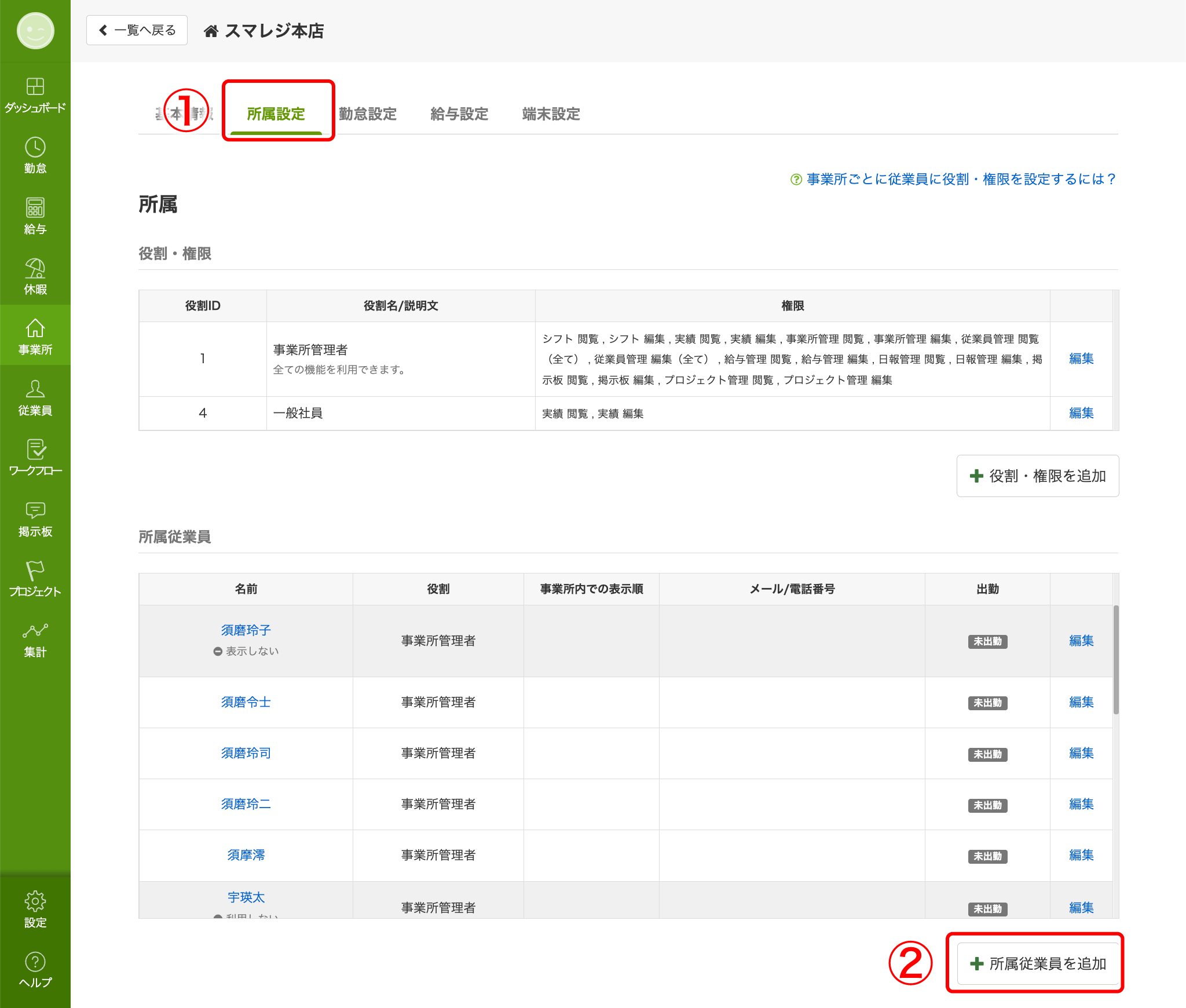Edit the 須磨玲司 employee row
Screen dimensions: 1186x1008
1081,753
